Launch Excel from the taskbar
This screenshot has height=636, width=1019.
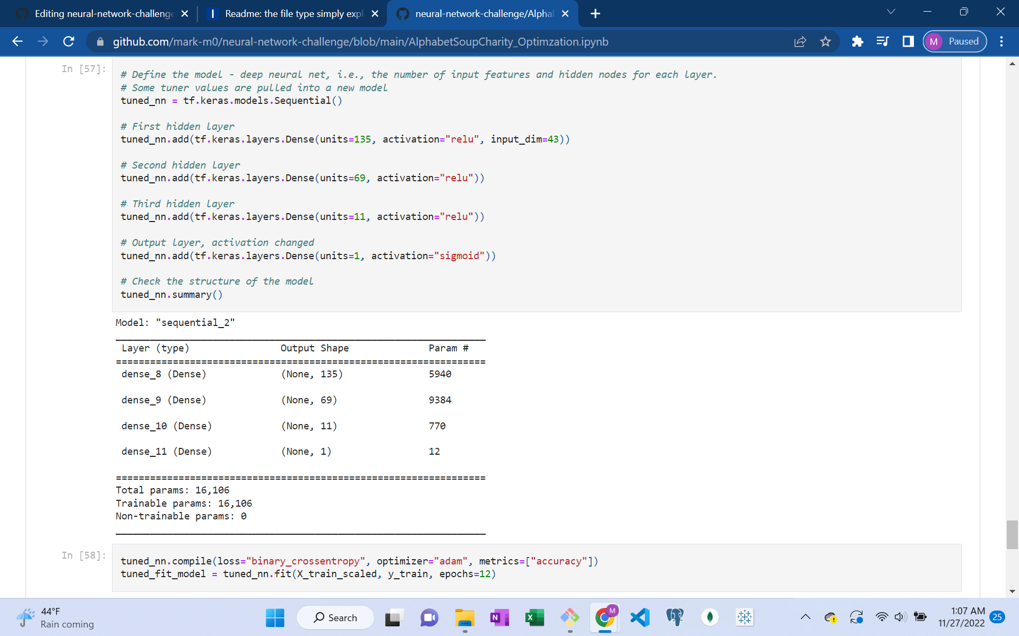534,617
